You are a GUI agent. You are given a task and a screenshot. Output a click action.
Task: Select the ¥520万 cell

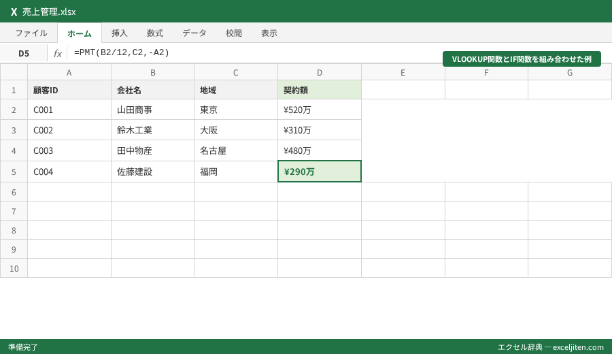point(320,110)
